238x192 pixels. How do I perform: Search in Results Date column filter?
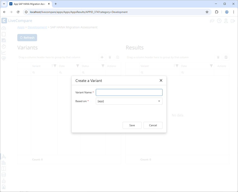pos(197,73)
